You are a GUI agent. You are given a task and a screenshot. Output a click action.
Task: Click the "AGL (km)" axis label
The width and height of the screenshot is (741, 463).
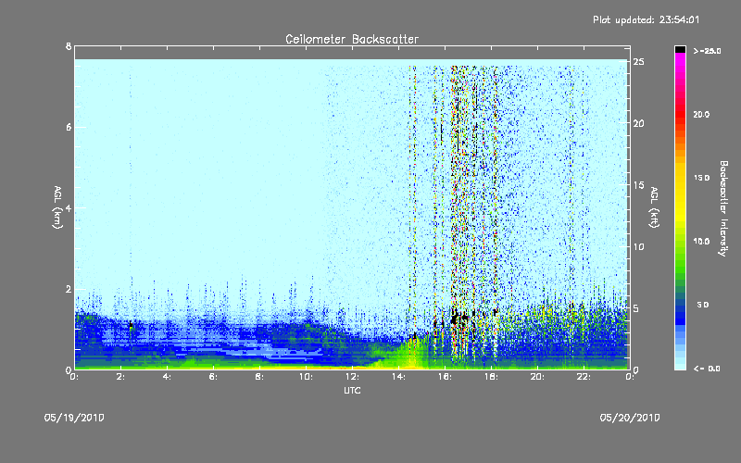(57, 207)
